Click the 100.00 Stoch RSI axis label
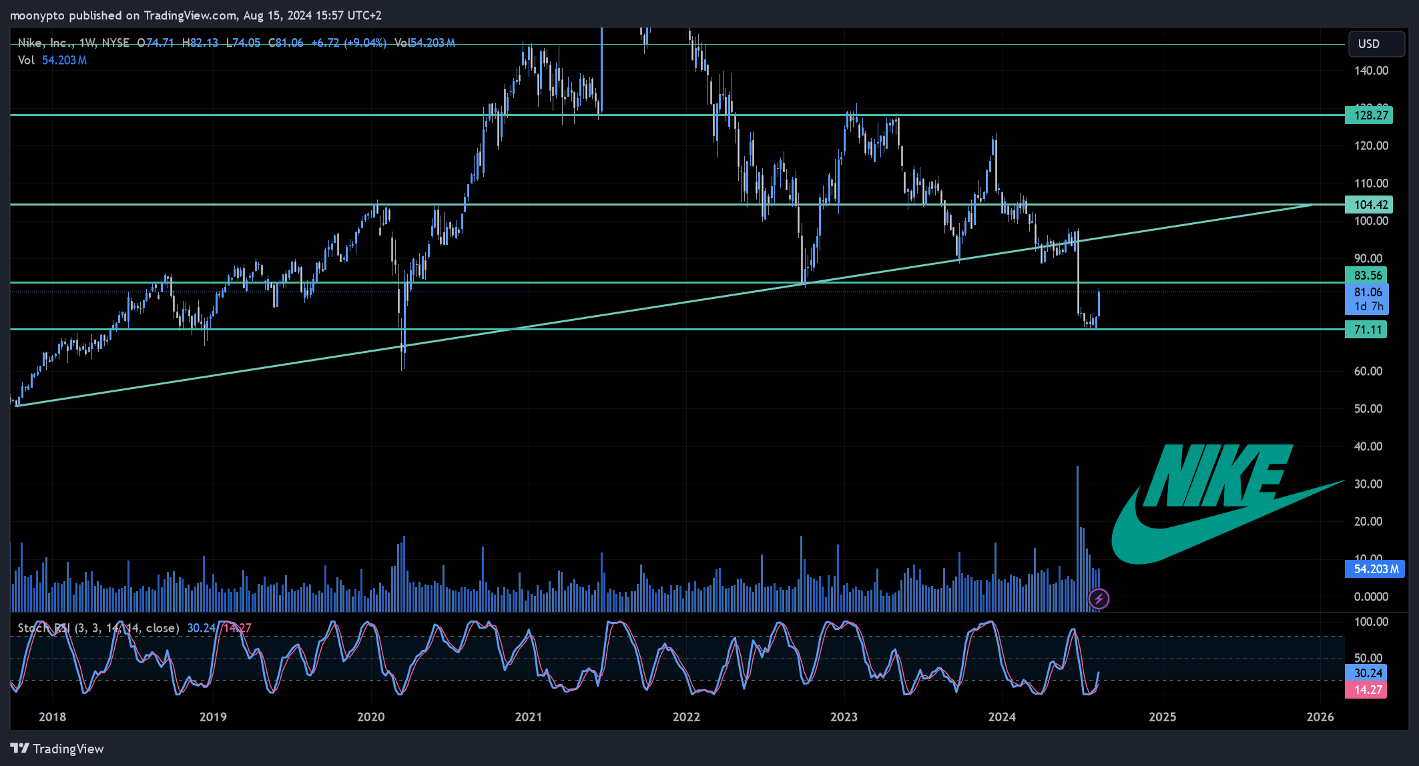This screenshot has width=1419, height=766. 1371,621
